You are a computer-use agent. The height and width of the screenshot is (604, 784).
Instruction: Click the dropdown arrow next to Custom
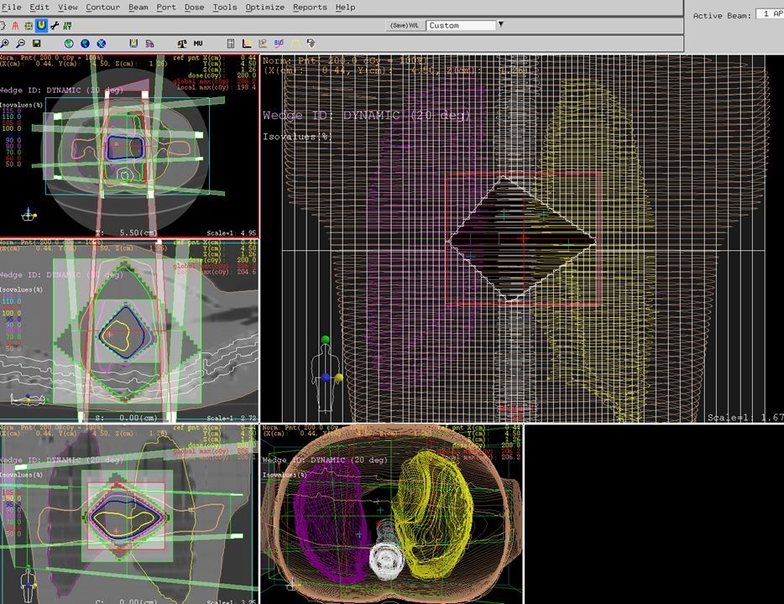click(x=501, y=24)
